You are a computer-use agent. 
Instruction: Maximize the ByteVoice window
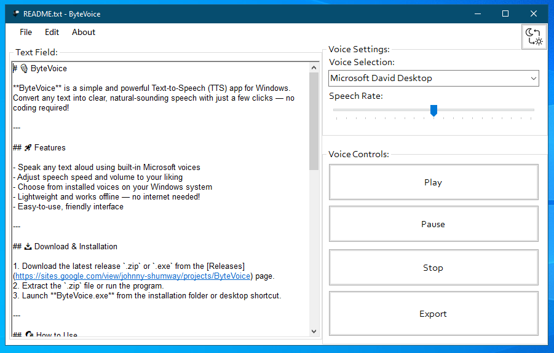coord(505,14)
